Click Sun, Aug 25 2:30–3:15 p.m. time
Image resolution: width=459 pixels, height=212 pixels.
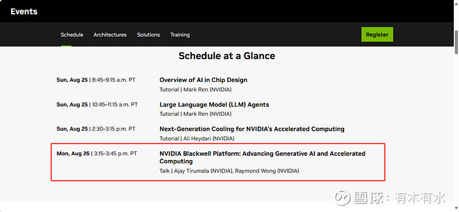[96, 129]
